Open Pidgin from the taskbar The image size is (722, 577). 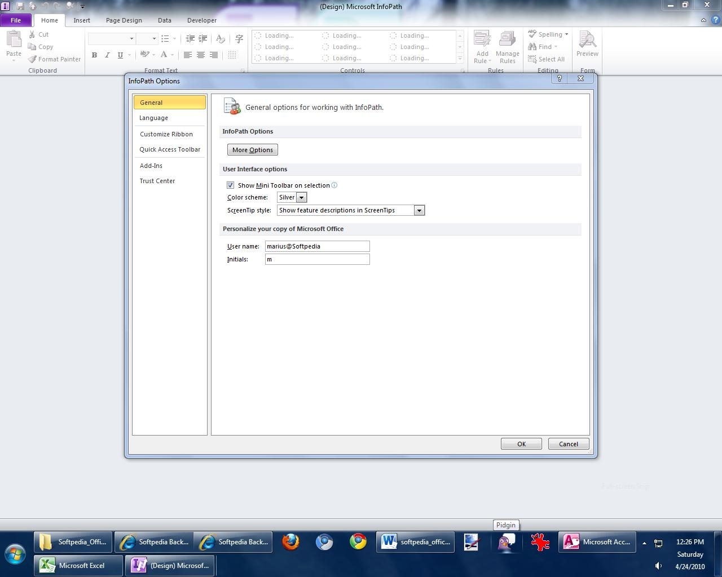pyautogui.click(x=506, y=542)
